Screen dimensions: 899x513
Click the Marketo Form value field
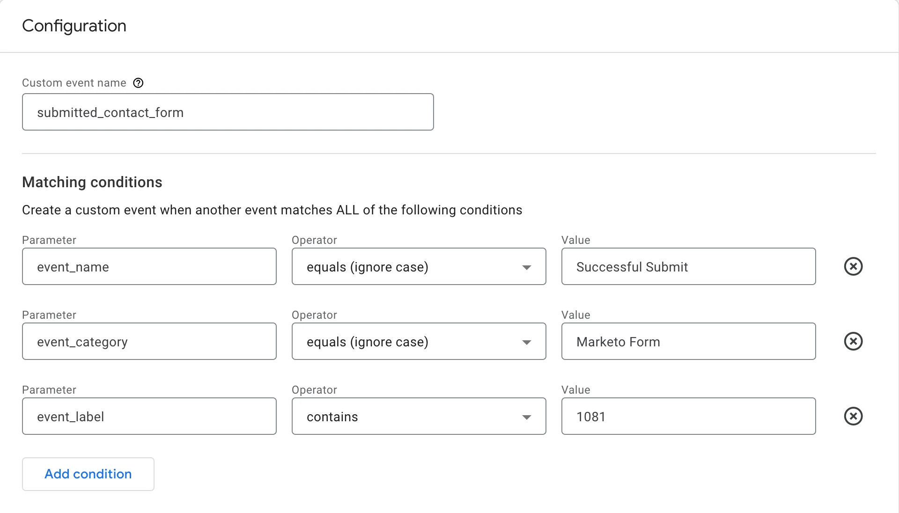point(688,341)
